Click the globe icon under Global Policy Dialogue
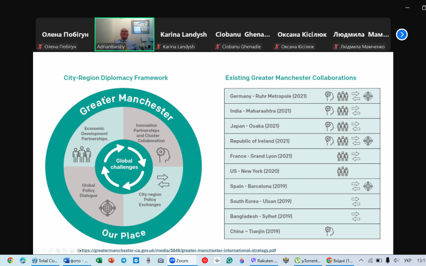The width and height of the screenshot is (426, 266). pos(108,208)
